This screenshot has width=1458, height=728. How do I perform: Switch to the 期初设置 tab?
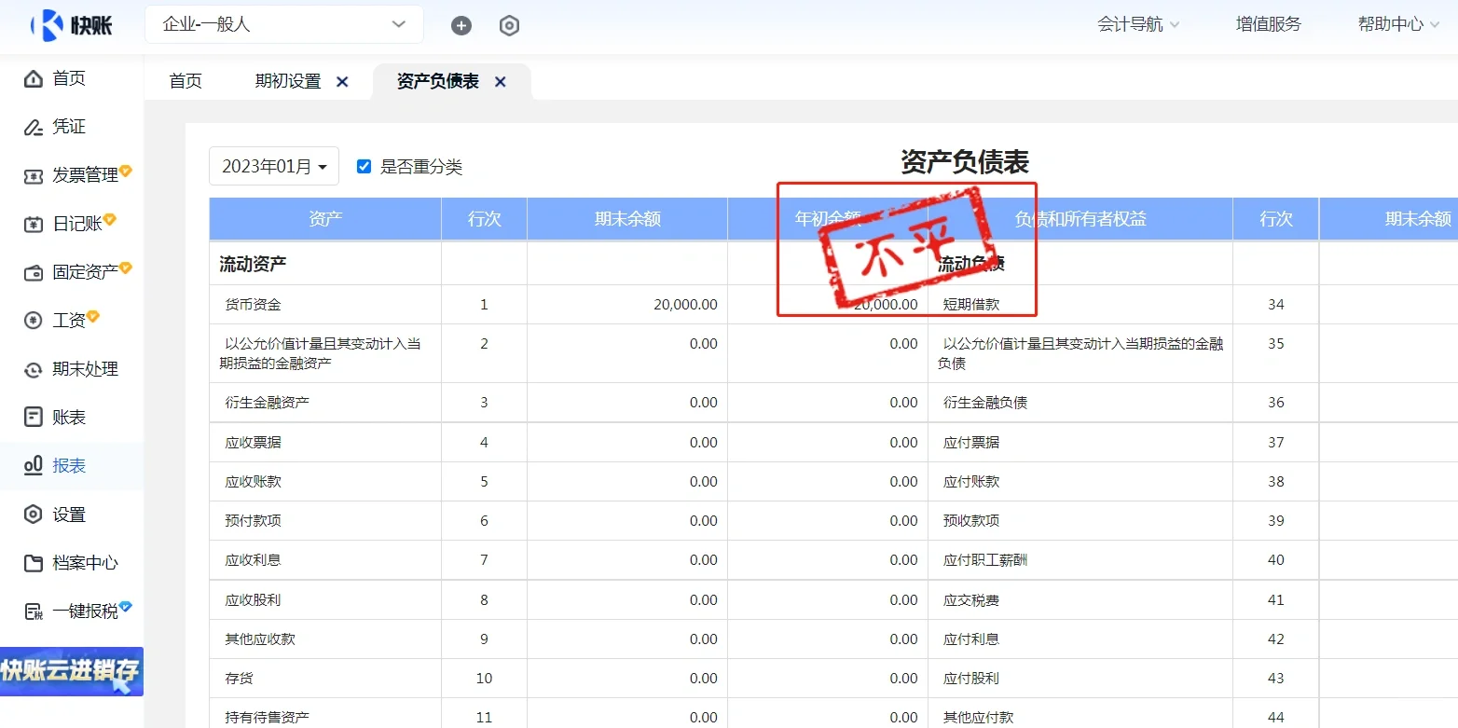click(288, 82)
